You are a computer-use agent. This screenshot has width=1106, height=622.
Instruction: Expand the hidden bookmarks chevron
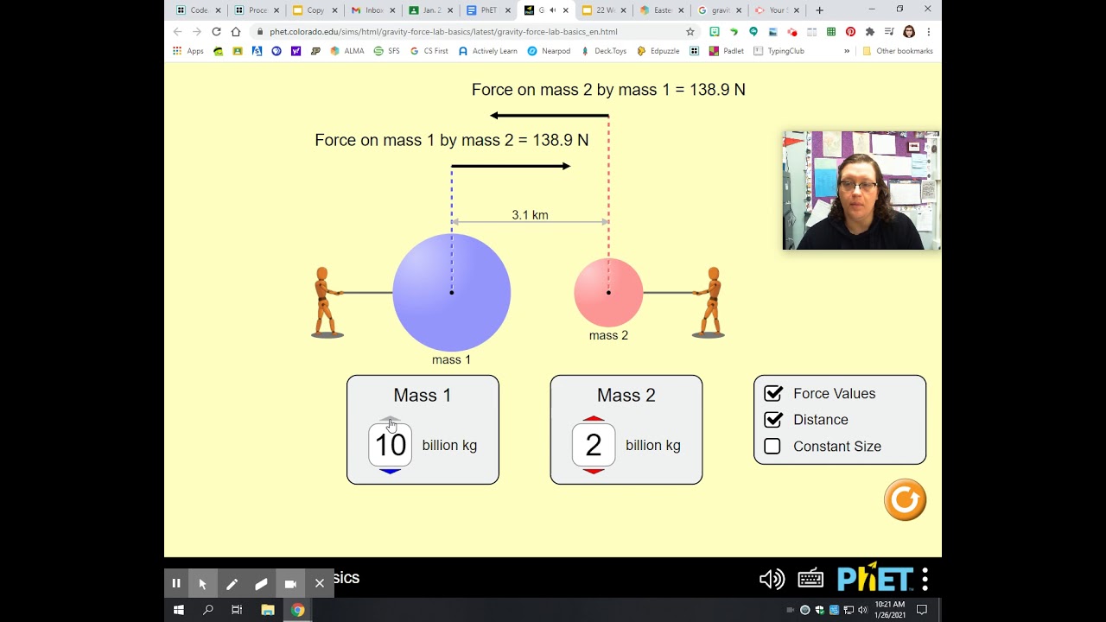pos(847,51)
